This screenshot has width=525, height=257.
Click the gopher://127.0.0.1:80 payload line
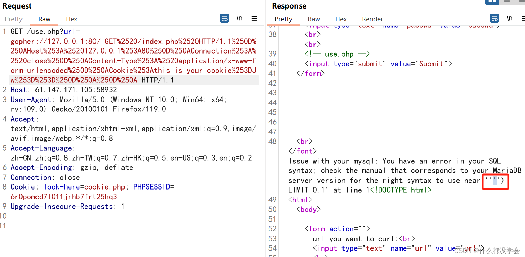point(133,41)
